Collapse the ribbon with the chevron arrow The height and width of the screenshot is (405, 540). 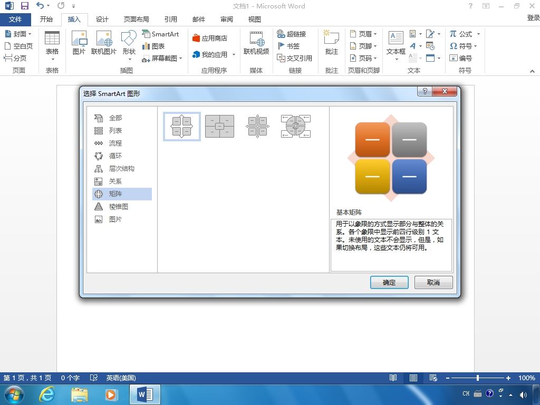[532, 71]
